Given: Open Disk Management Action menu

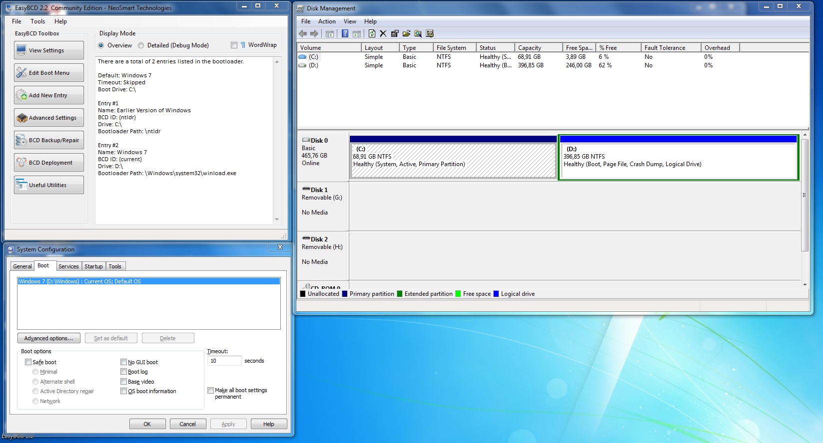Looking at the screenshot, I should click(x=327, y=21).
